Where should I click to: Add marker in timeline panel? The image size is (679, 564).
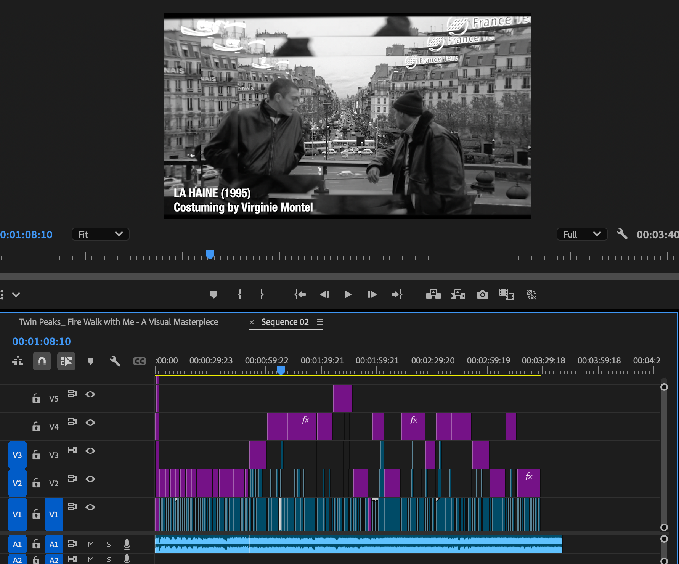tap(91, 361)
